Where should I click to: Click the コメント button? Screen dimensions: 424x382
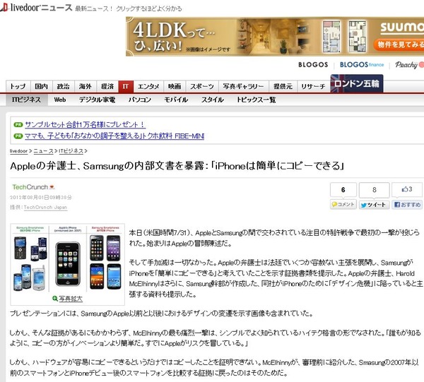pyautogui.click(x=343, y=205)
